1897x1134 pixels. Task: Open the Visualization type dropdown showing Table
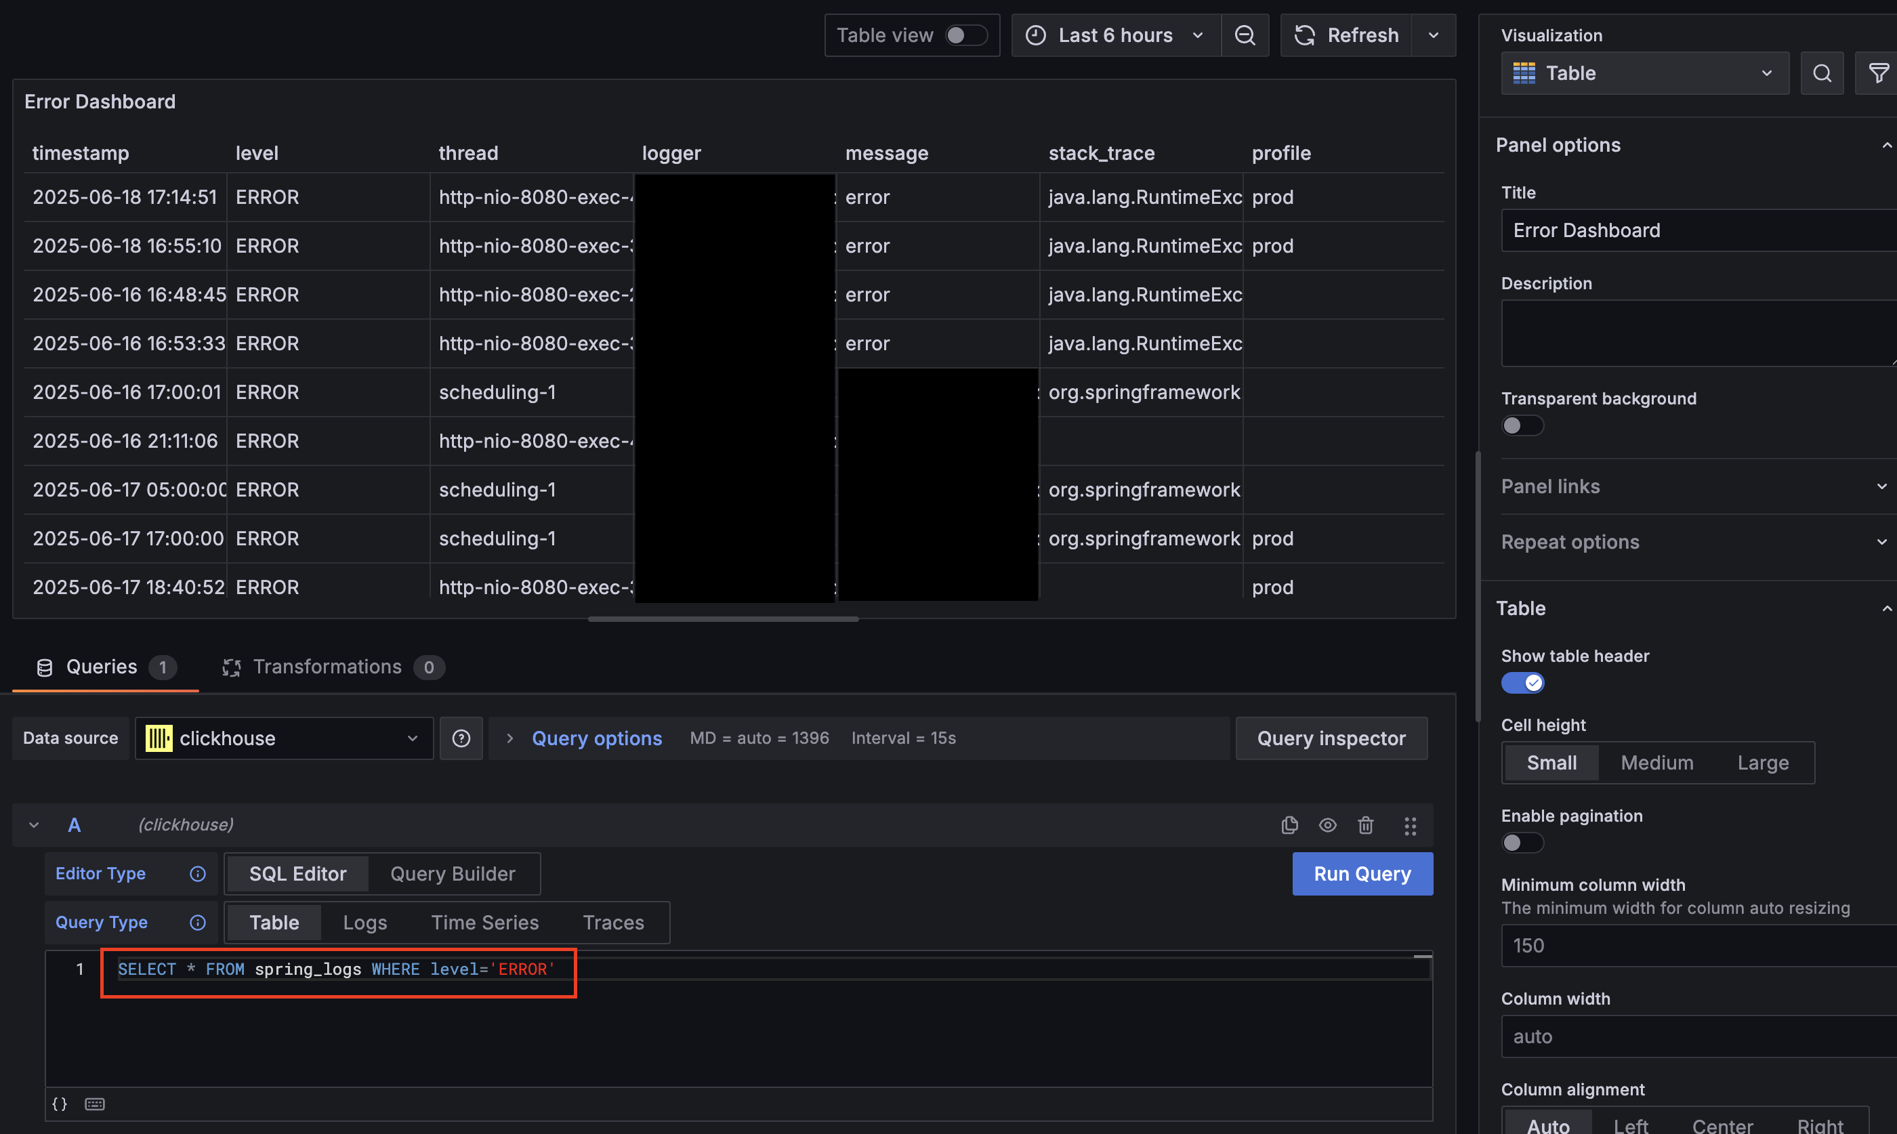(1644, 73)
